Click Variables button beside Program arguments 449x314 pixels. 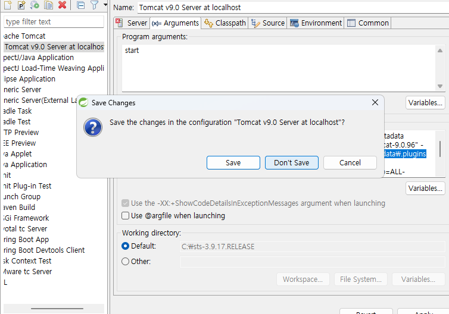(x=425, y=103)
